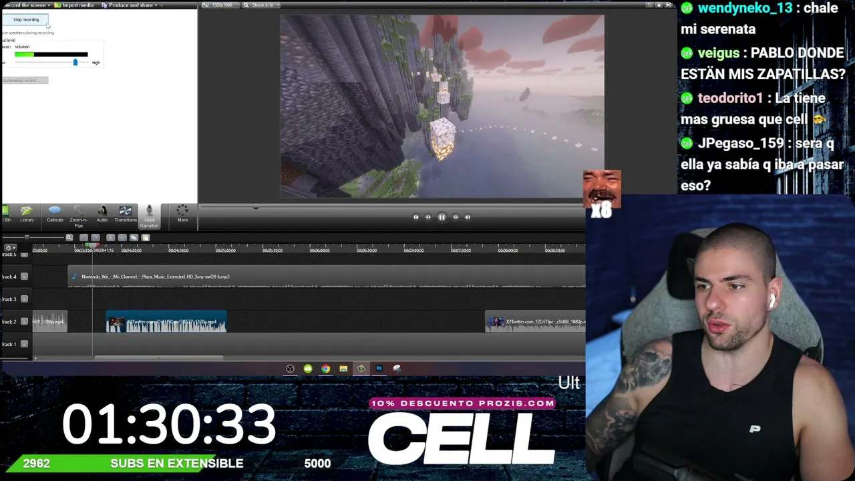Click username teodorito1 in chat
Image resolution: width=855 pixels, height=481 pixels.
730,98
